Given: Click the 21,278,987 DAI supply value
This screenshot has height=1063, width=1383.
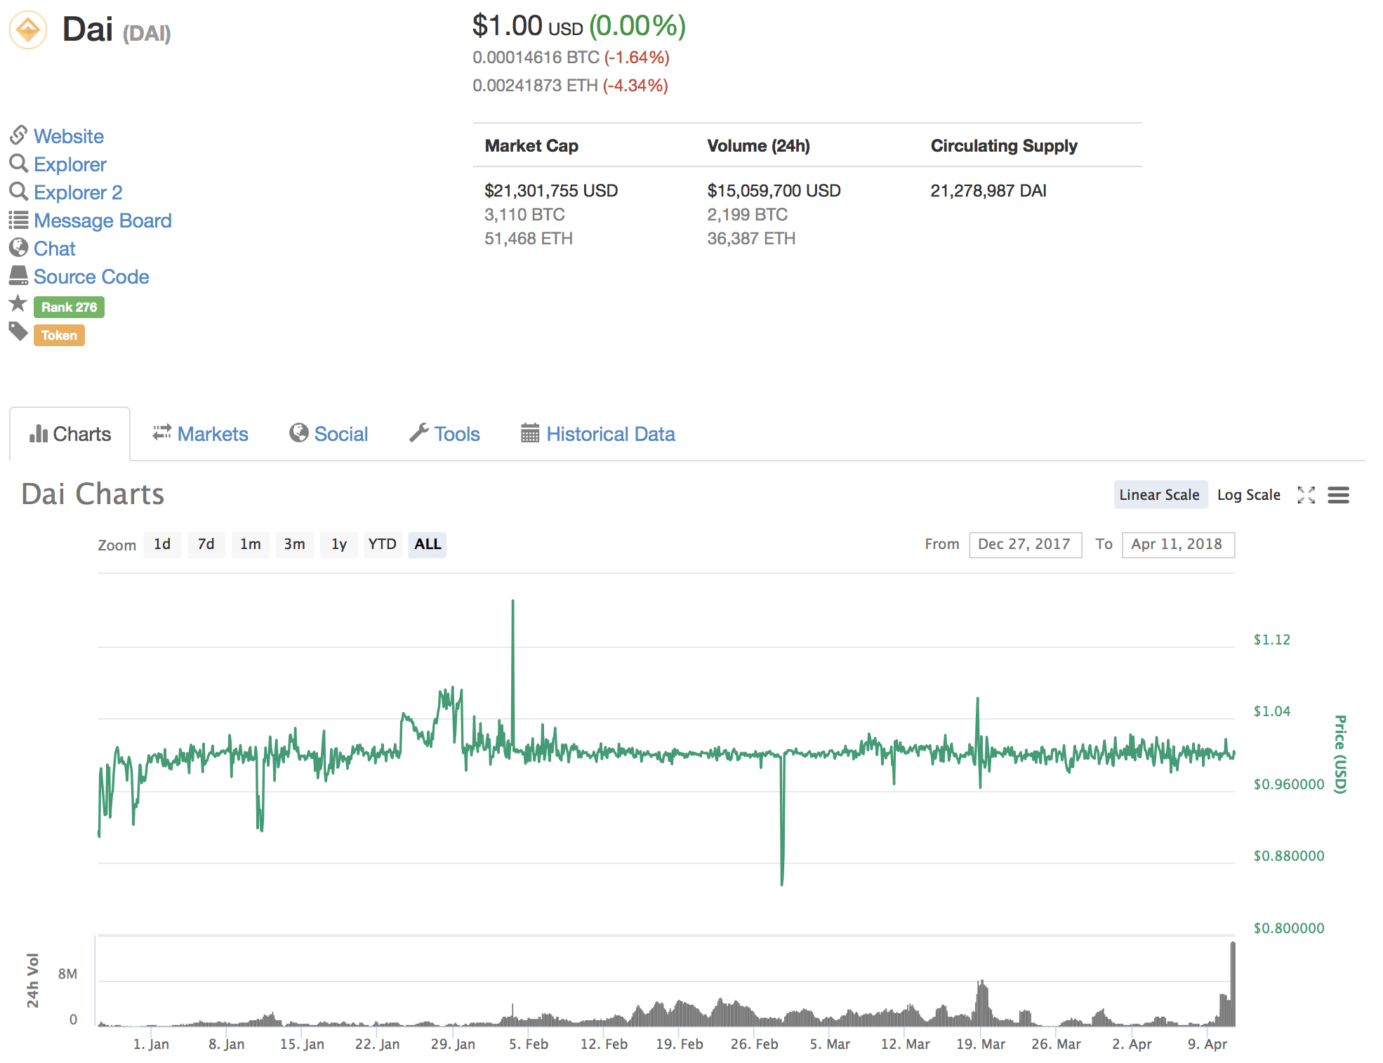Looking at the screenshot, I should [x=988, y=190].
